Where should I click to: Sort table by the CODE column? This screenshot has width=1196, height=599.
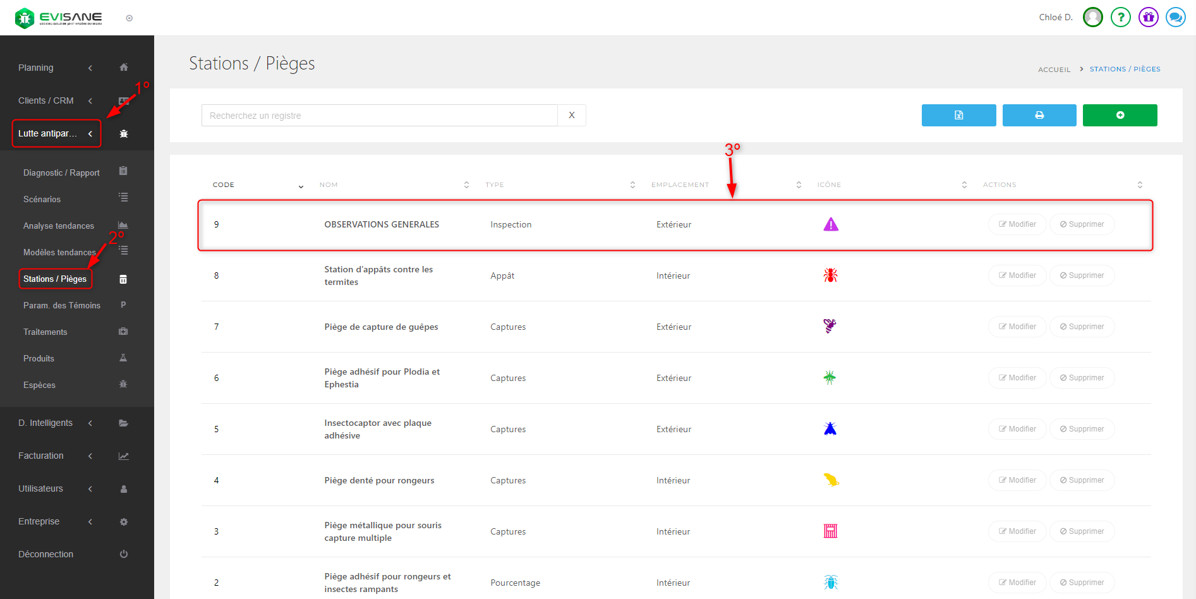pos(301,185)
